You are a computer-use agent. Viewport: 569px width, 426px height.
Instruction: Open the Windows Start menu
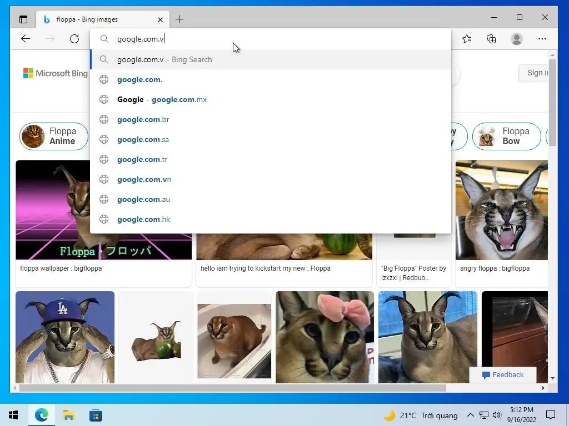tap(13, 415)
